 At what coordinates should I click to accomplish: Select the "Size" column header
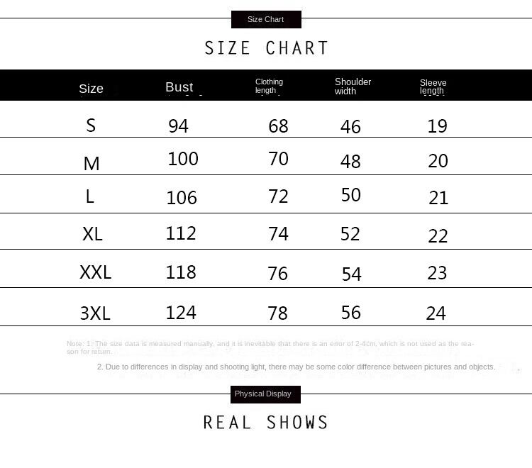coord(91,89)
